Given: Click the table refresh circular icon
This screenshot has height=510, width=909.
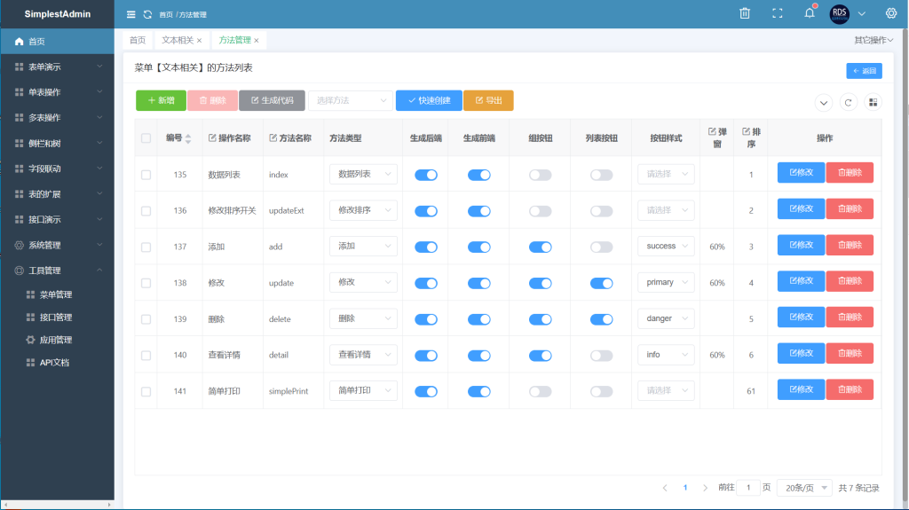Looking at the screenshot, I should (x=849, y=103).
